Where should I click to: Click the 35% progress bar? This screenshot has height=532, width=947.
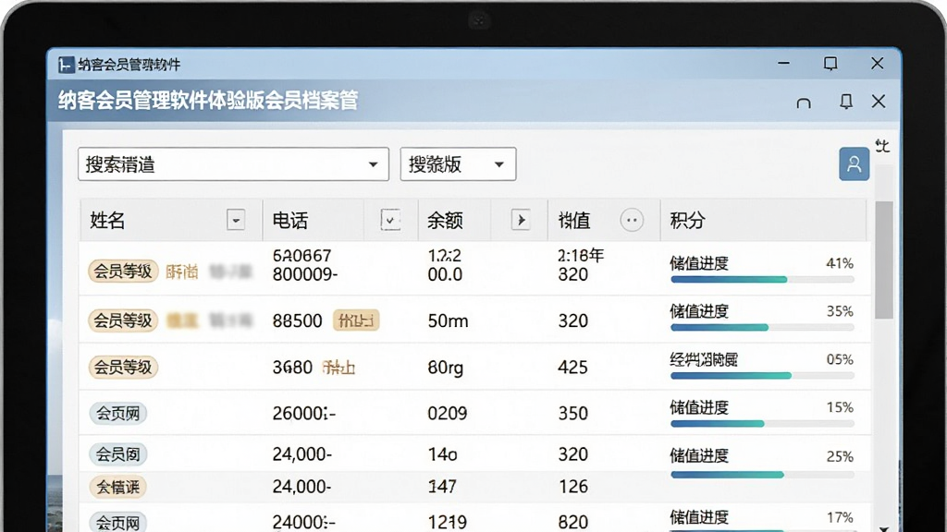coord(762,328)
